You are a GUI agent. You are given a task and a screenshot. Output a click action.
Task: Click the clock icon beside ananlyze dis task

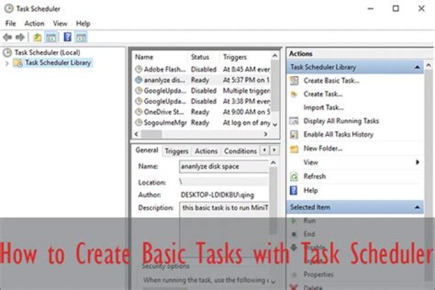tap(139, 80)
